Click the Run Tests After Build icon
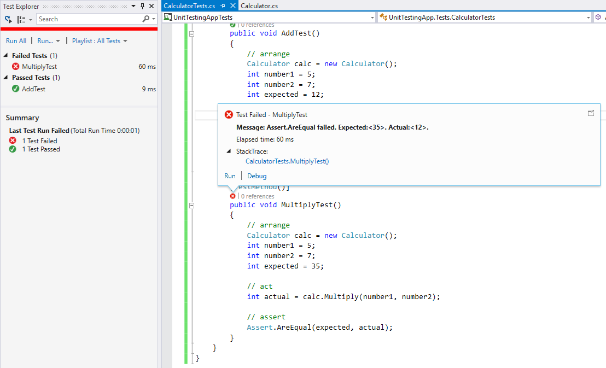The image size is (606, 368). click(x=8, y=19)
